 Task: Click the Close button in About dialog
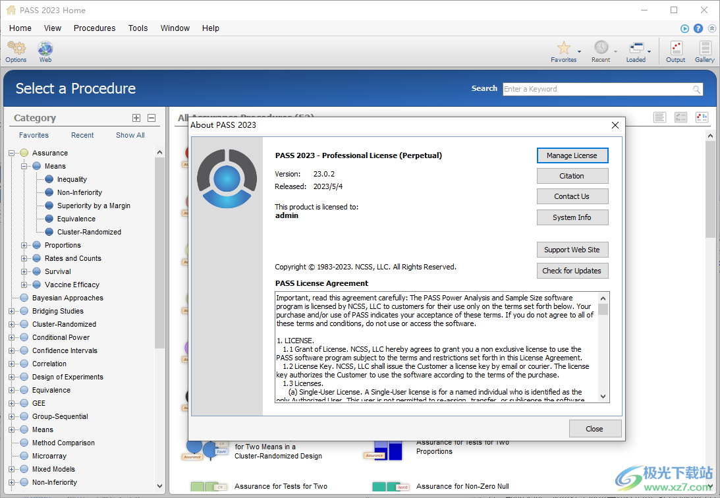(x=595, y=429)
